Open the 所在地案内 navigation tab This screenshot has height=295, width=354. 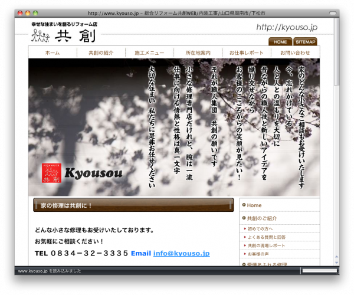[x=198, y=53]
